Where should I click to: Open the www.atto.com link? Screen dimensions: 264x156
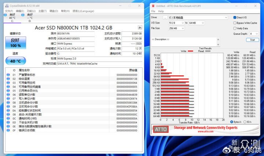pyautogui.click(x=206, y=131)
